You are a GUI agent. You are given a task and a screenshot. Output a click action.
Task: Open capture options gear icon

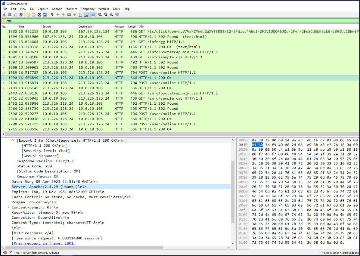pos(21,15)
